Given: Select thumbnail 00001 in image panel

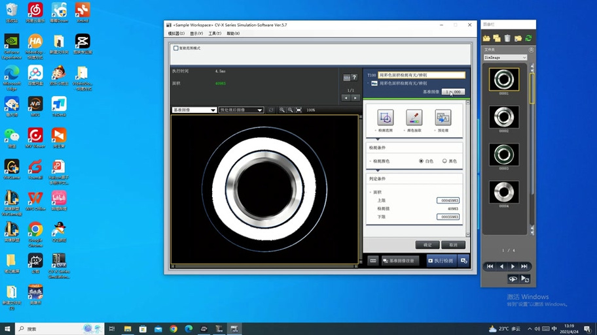Looking at the screenshot, I should click(x=504, y=79).
